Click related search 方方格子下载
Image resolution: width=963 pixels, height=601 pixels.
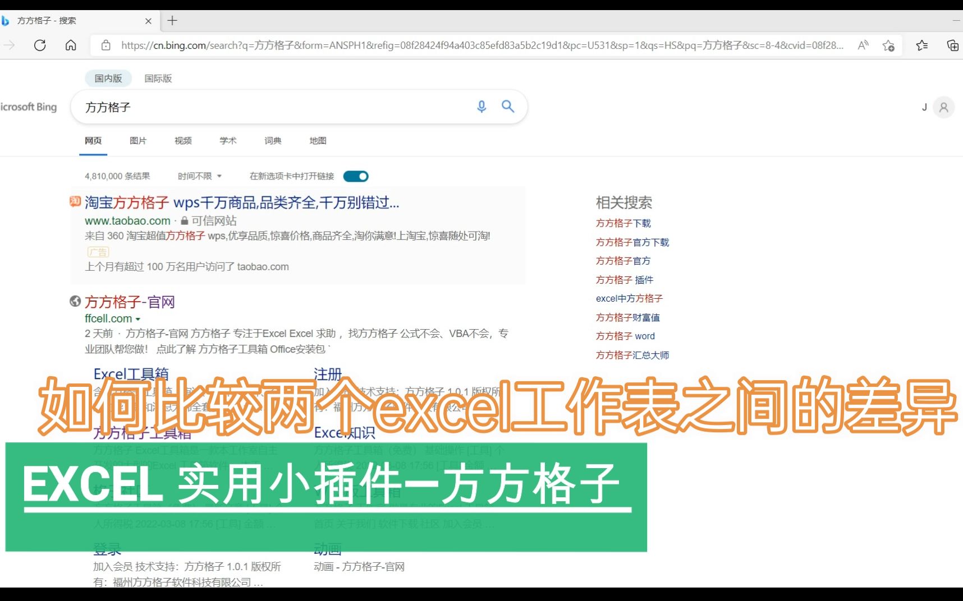[x=623, y=223]
